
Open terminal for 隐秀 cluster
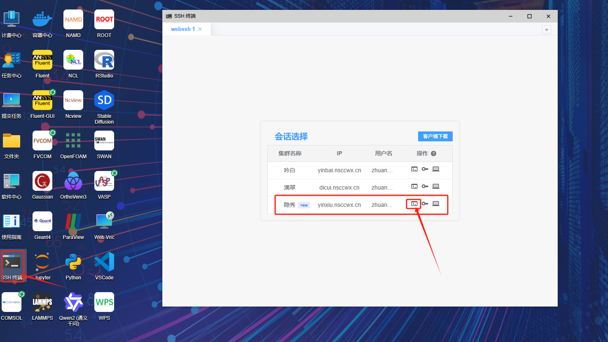pos(414,204)
